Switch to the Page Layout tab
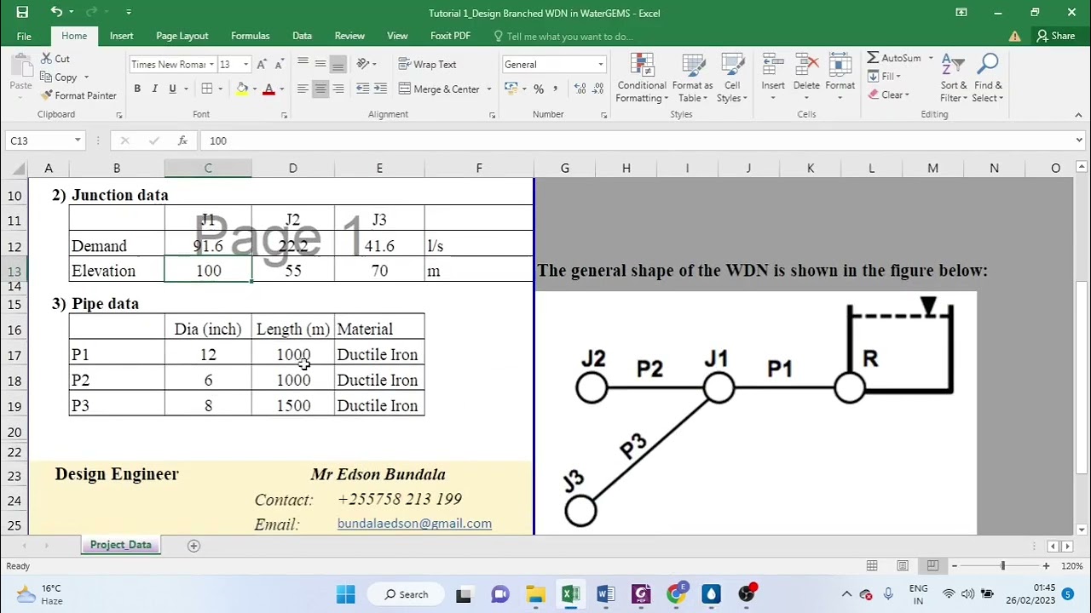 click(x=182, y=36)
